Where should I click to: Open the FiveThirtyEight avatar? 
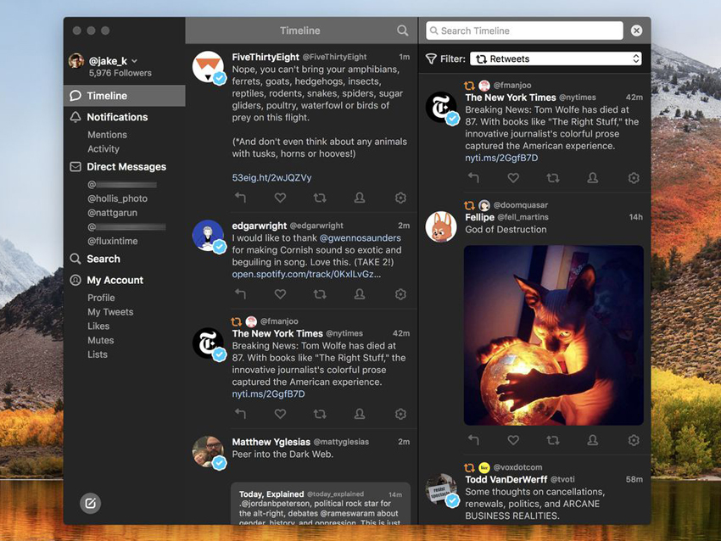pyautogui.click(x=209, y=67)
